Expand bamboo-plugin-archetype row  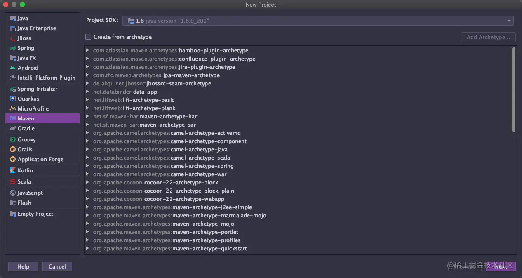(87, 50)
